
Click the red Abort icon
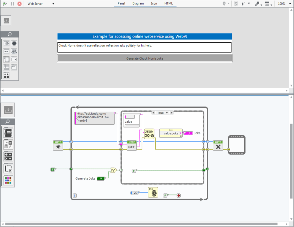click(20, 3)
